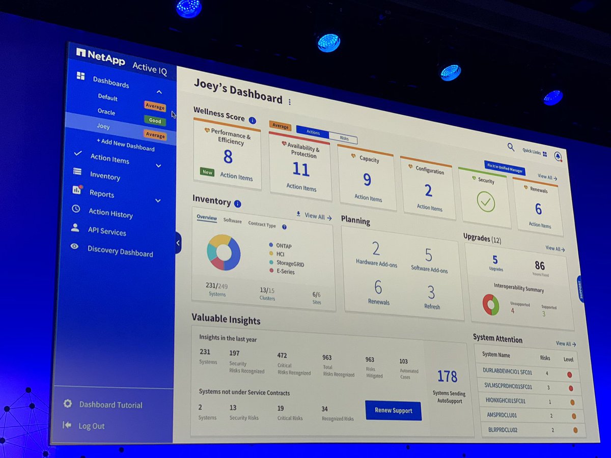
Task: Click the Availability & Protection heart icon
Action: [x=284, y=144]
